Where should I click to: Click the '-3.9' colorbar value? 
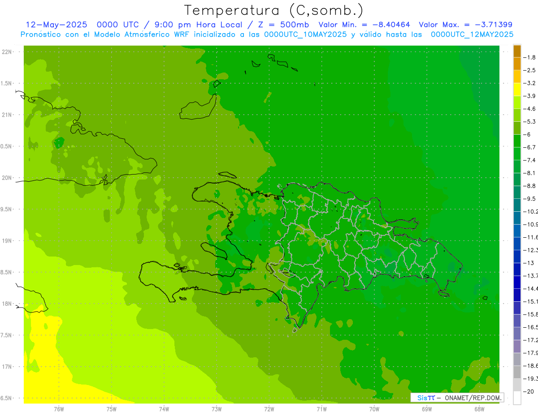(530, 96)
